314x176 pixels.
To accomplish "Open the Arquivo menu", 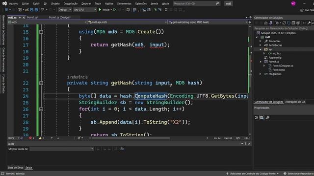I will coord(14,3).
